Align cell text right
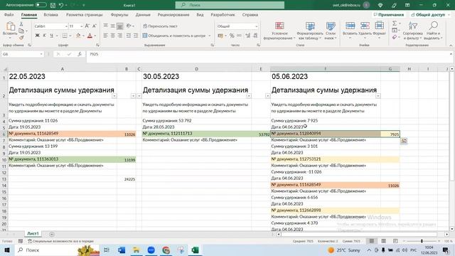455x256 pixels. pyautogui.click(x=119, y=36)
